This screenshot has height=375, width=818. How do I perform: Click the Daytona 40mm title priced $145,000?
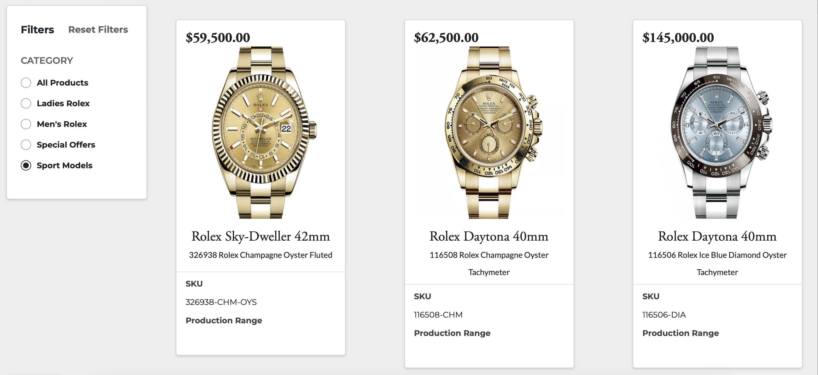click(x=717, y=236)
